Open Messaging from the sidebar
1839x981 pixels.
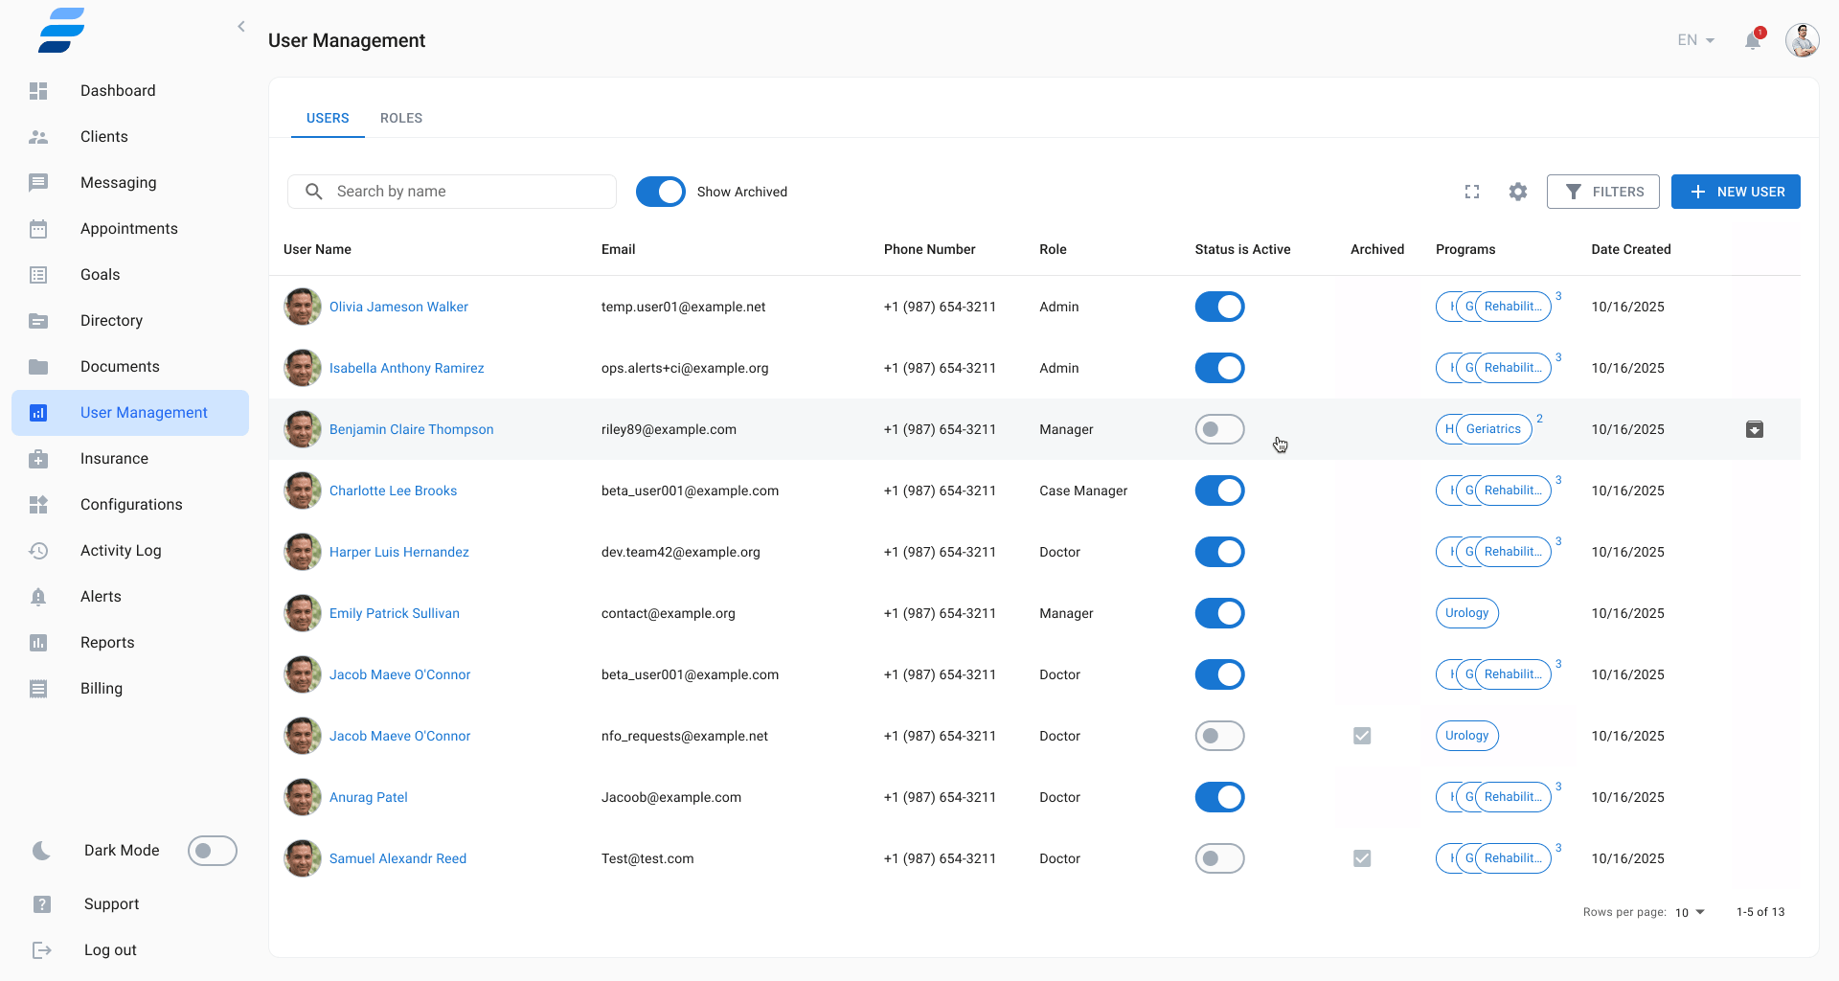click(118, 183)
